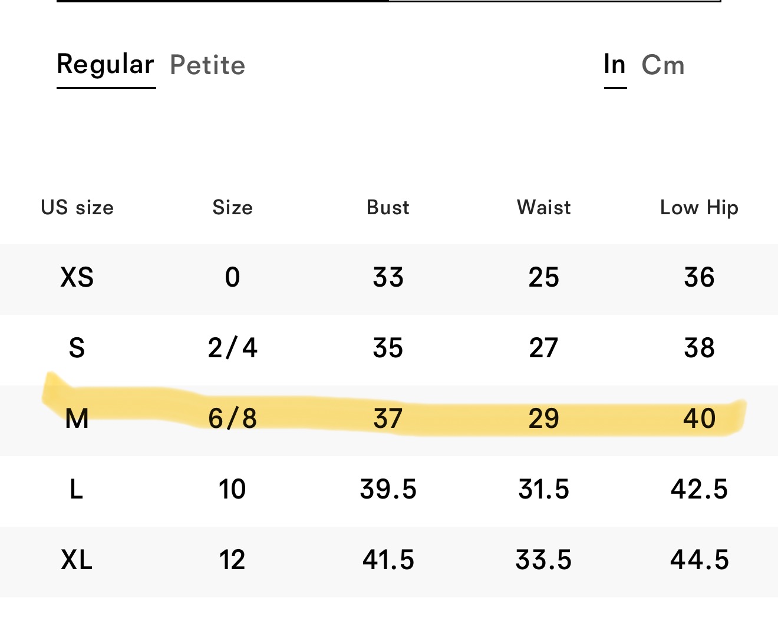Click the 6/8 size value
The image size is (778, 618).
(232, 418)
